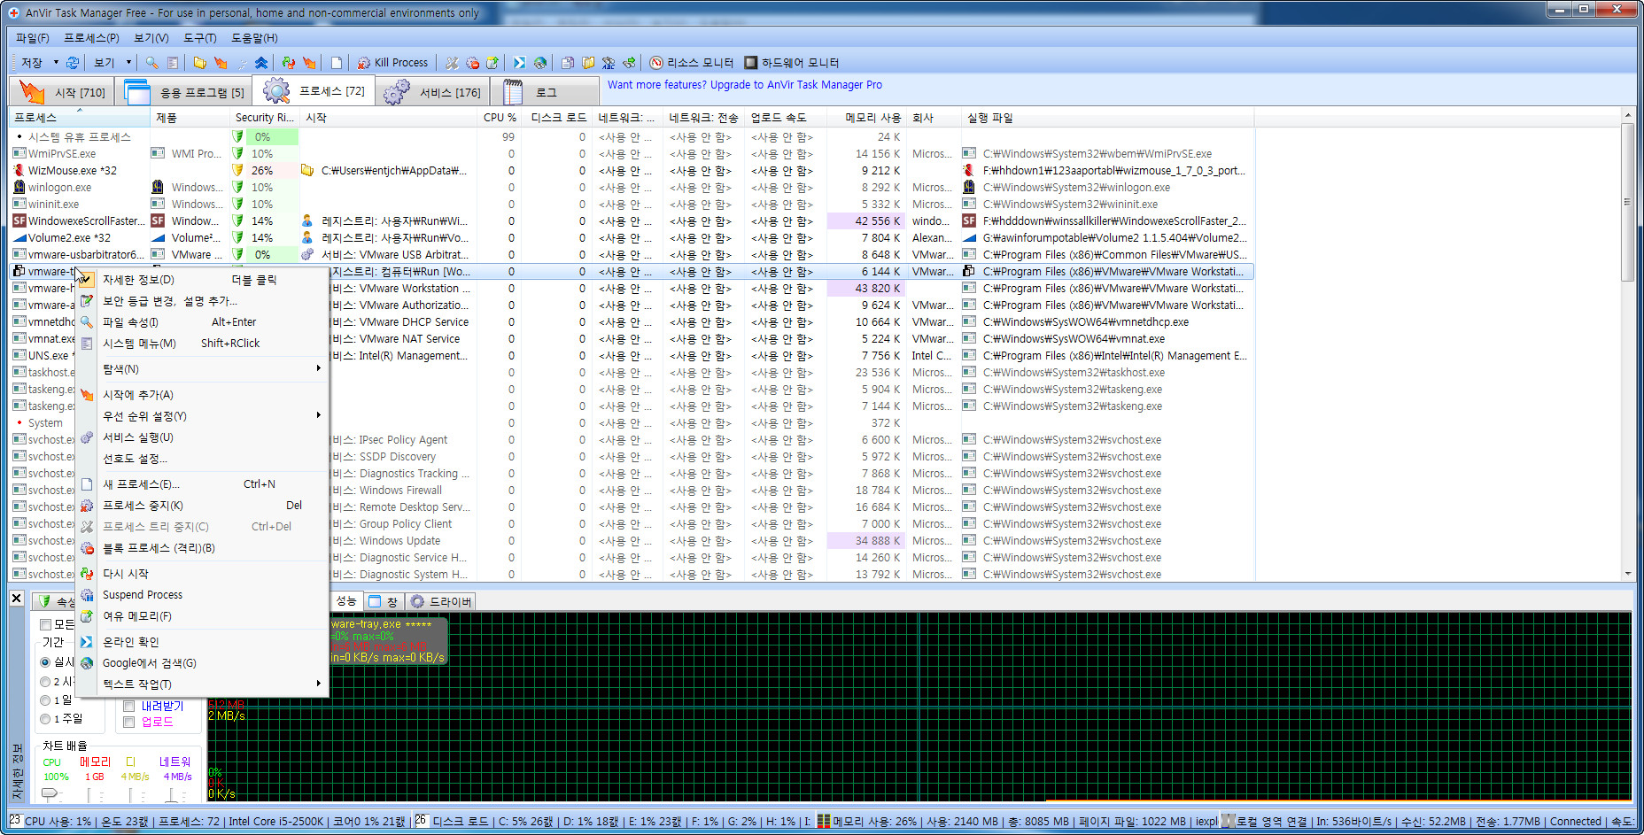Click the winlogon.exe process icon
Image resolution: width=1644 pixels, height=835 pixels.
pyautogui.click(x=19, y=188)
